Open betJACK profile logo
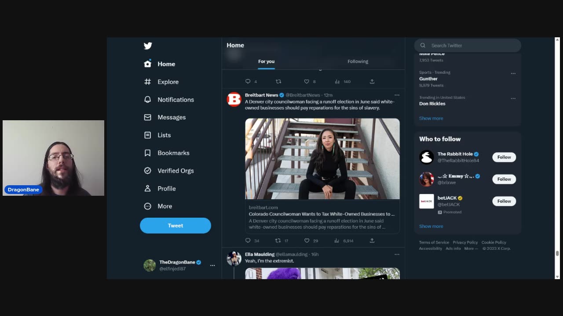The width and height of the screenshot is (563, 316). pyautogui.click(x=426, y=201)
